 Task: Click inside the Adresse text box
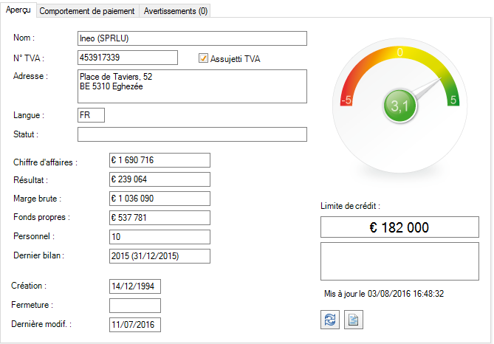[191, 86]
